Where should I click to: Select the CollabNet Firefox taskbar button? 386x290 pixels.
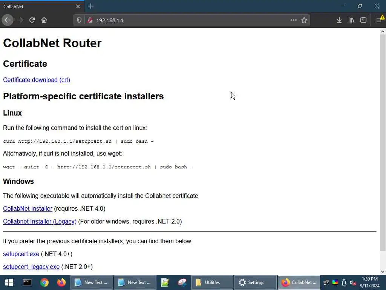click(299, 282)
